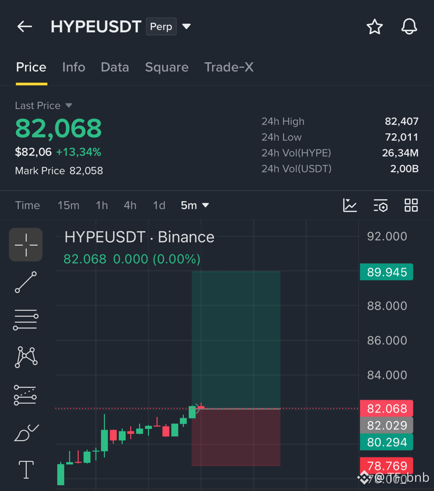The height and width of the screenshot is (491, 434).
Task: Select the 1h timeframe
Action: pos(102,206)
